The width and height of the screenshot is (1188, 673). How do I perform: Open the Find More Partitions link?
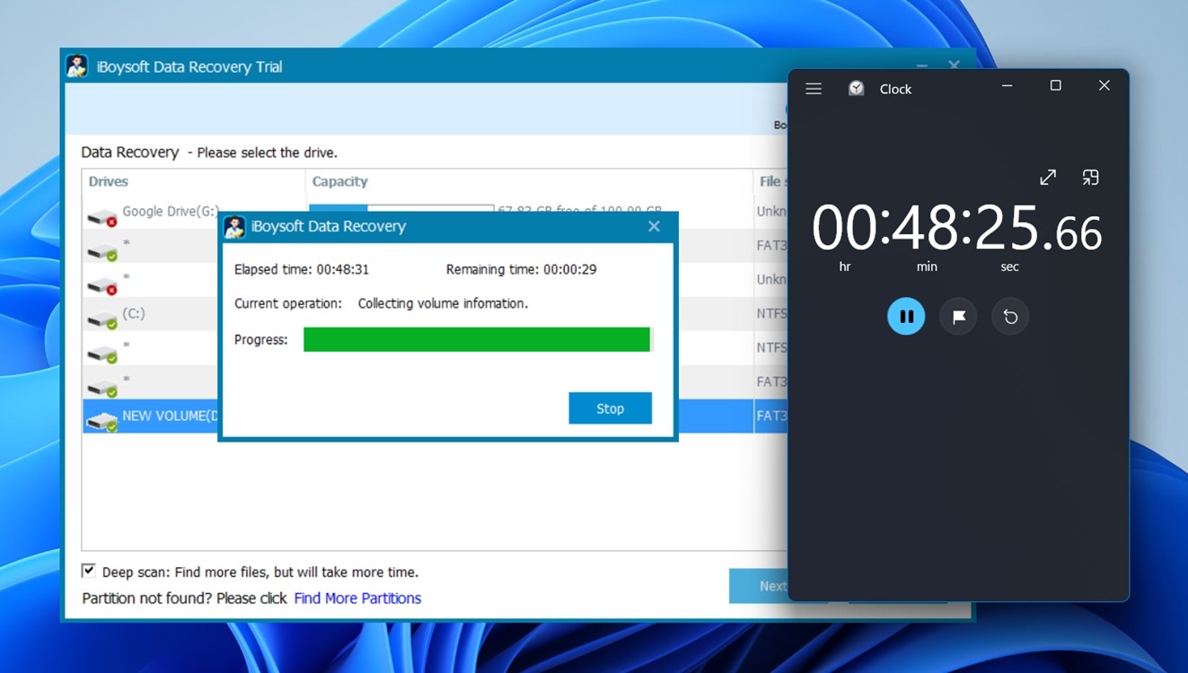(x=357, y=598)
